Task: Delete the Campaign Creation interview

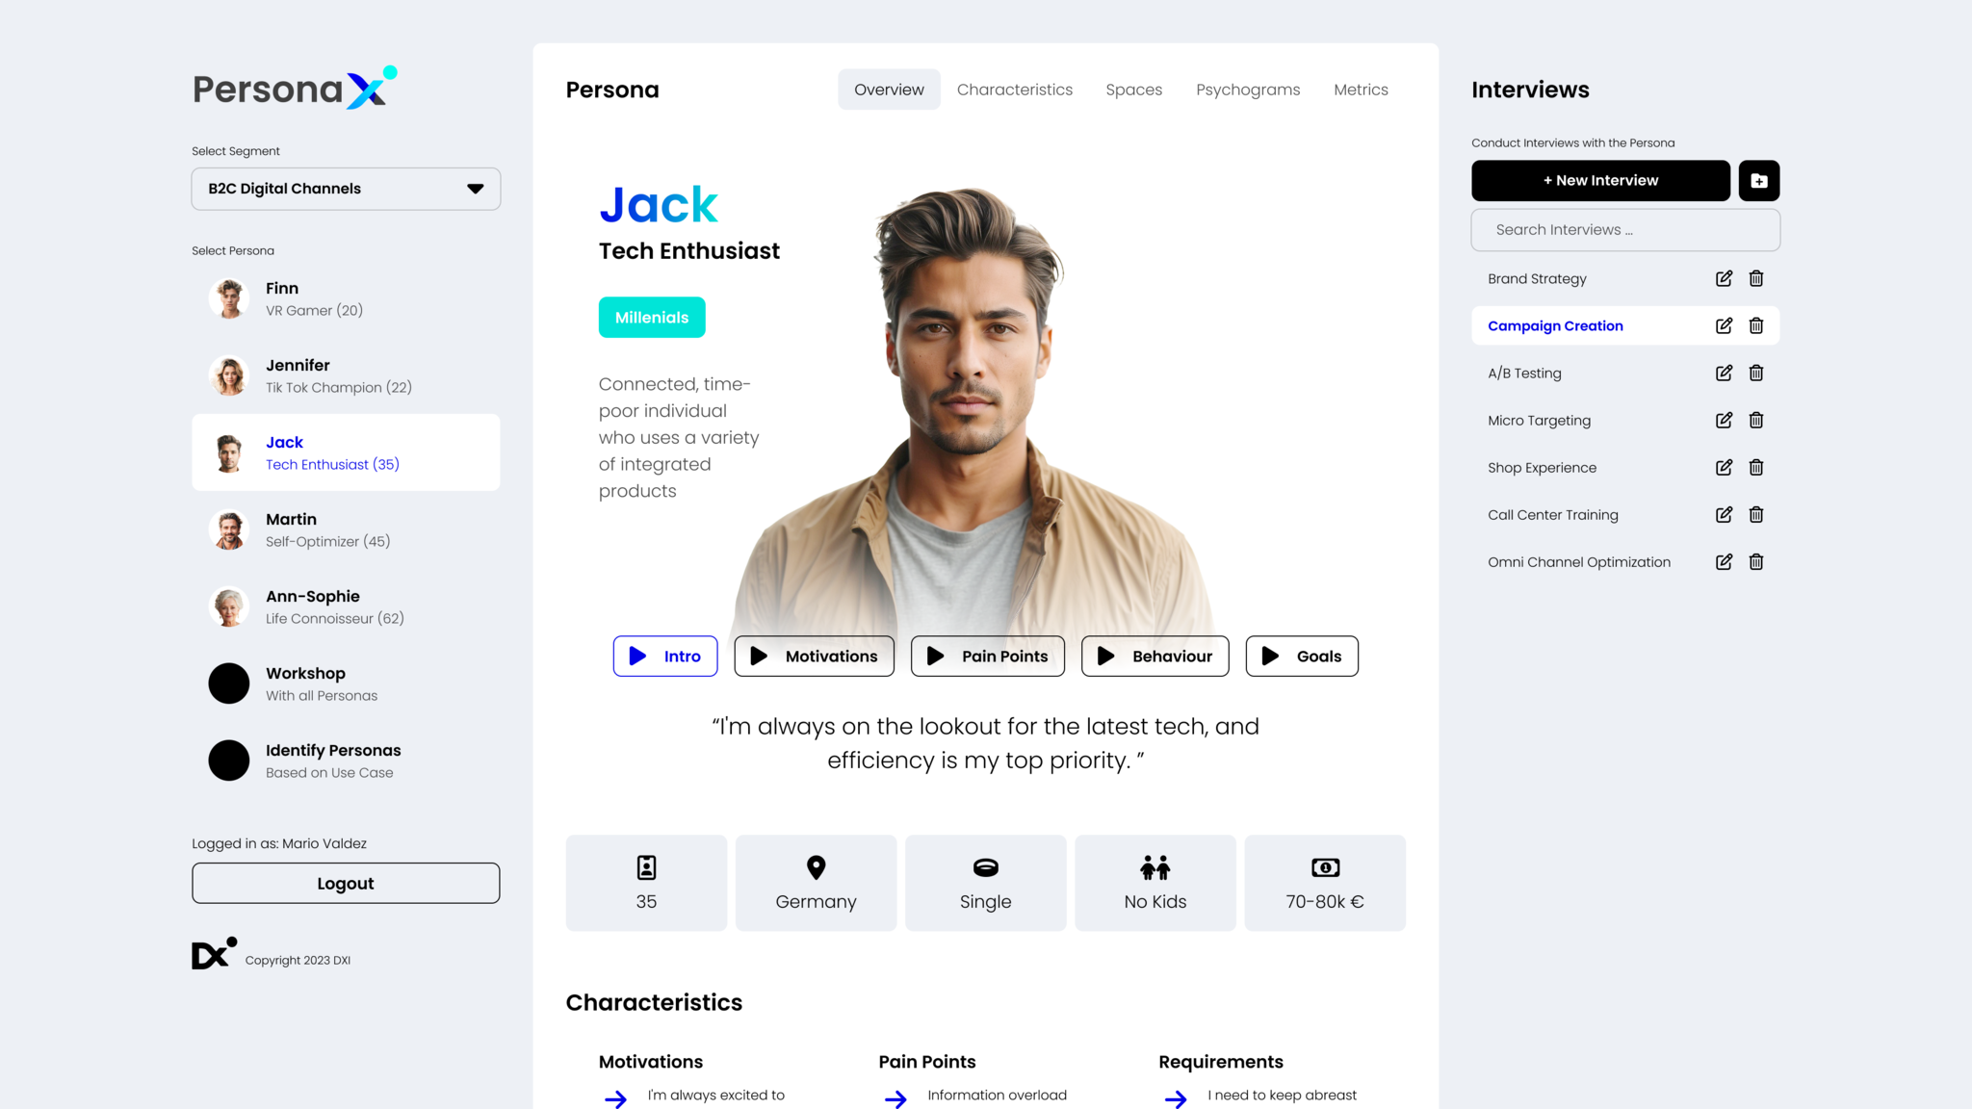Action: tap(1756, 325)
